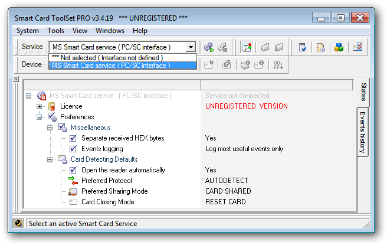Switch to the Events history vertical tab
The width and height of the screenshot is (387, 245).
point(362,132)
